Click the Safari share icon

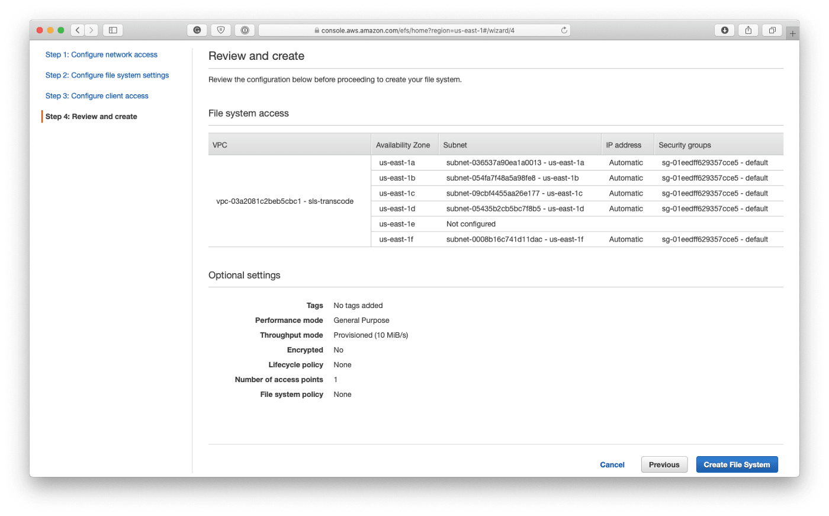click(x=748, y=30)
